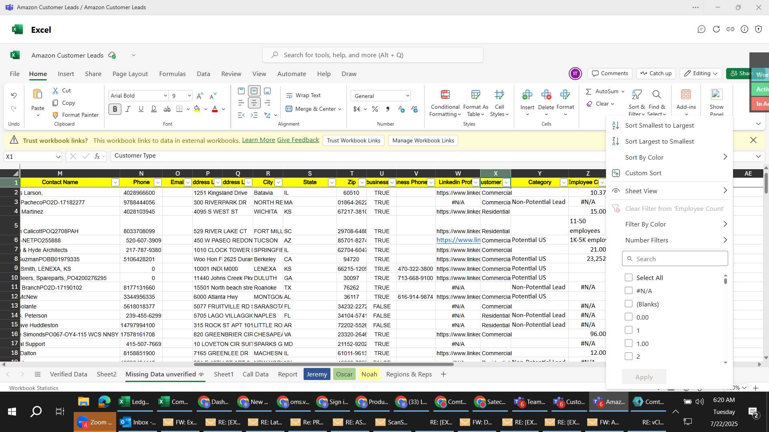The height and width of the screenshot is (432, 769).
Task: Open All Sheets list icon
Action: click(38, 374)
